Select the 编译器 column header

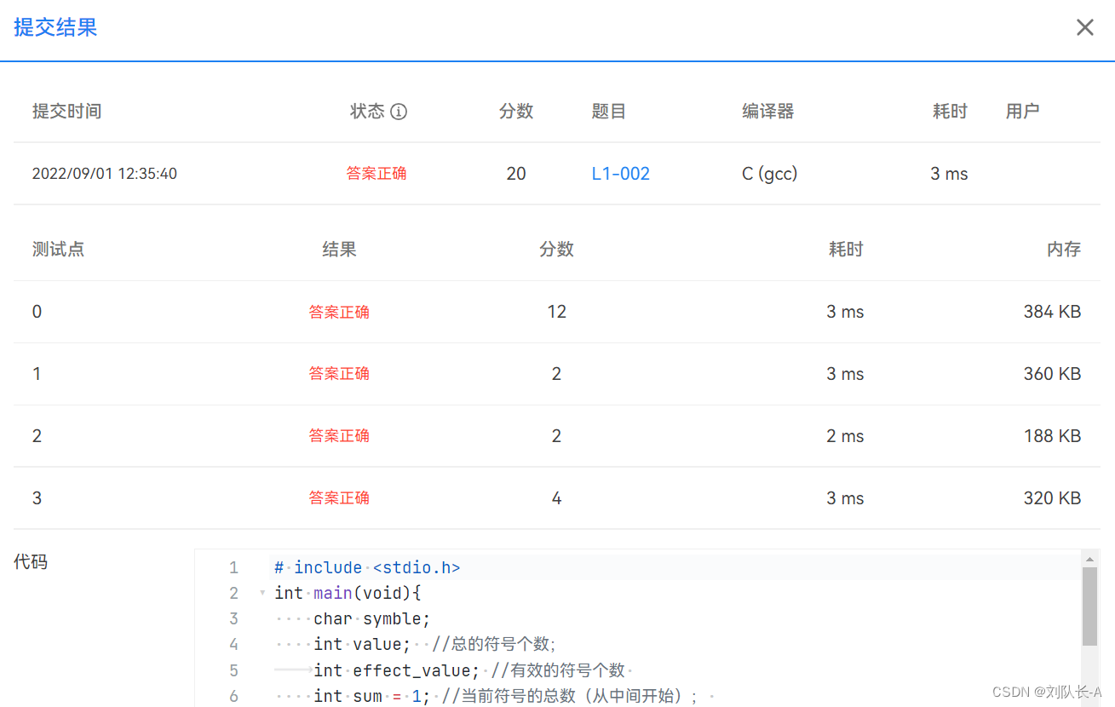pyautogui.click(x=767, y=111)
